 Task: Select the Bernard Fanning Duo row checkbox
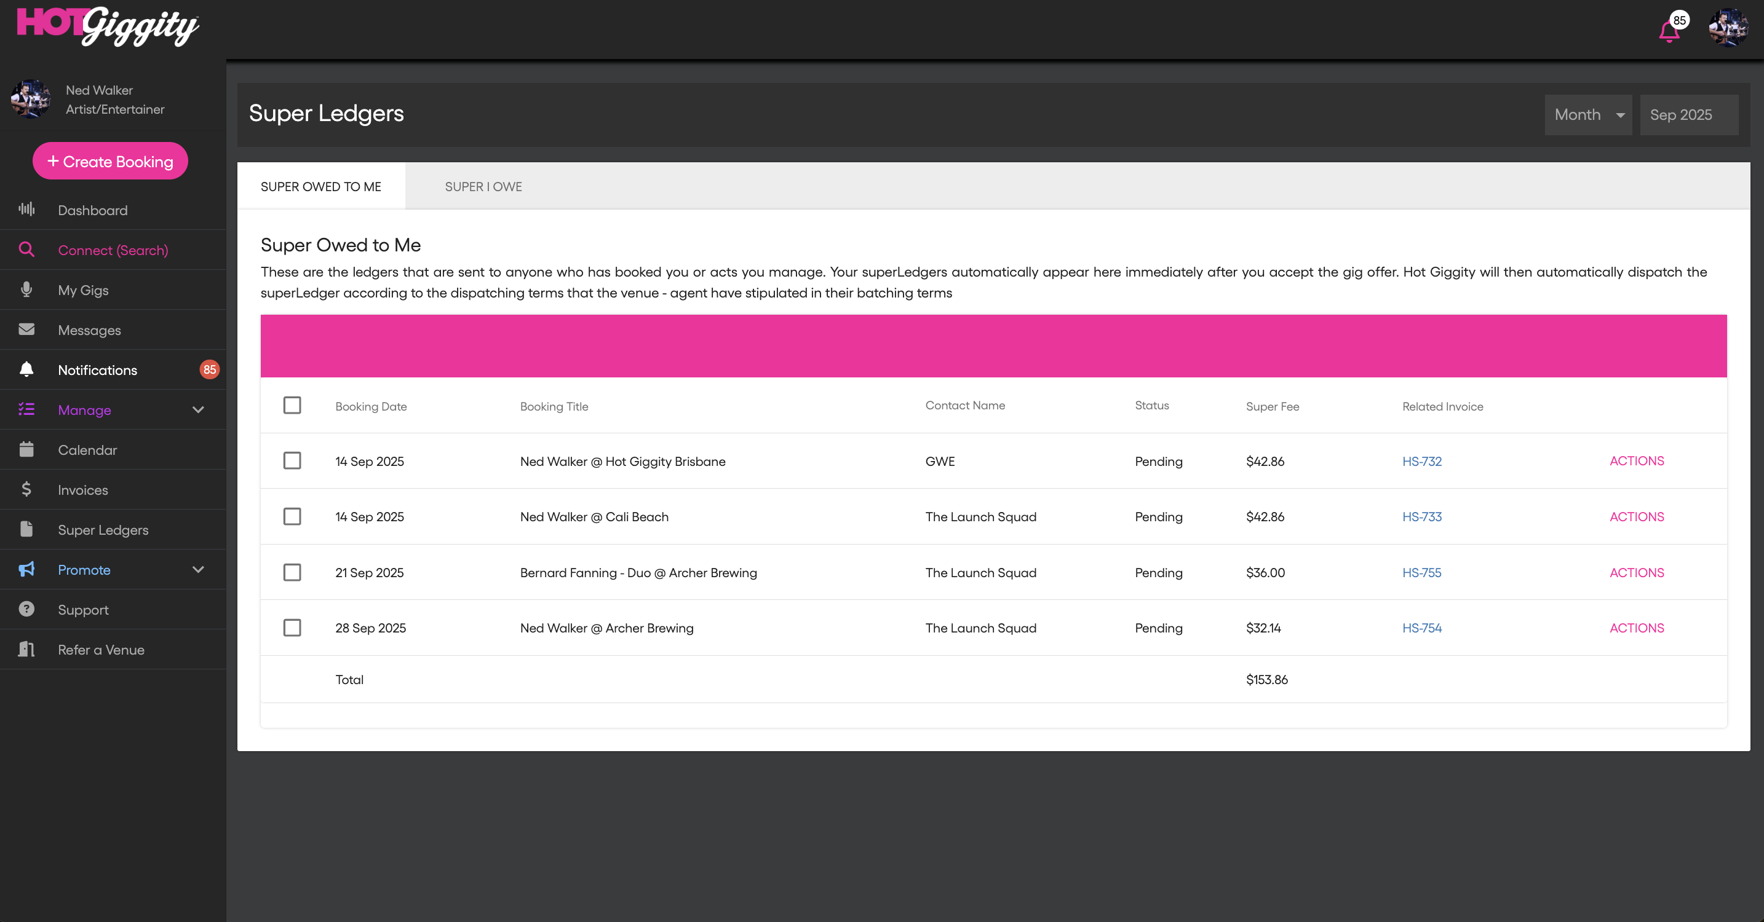click(x=292, y=572)
